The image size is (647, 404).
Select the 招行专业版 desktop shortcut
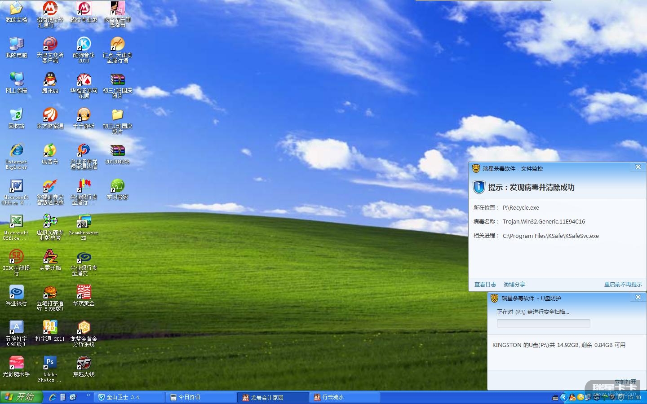pyautogui.click(x=84, y=12)
